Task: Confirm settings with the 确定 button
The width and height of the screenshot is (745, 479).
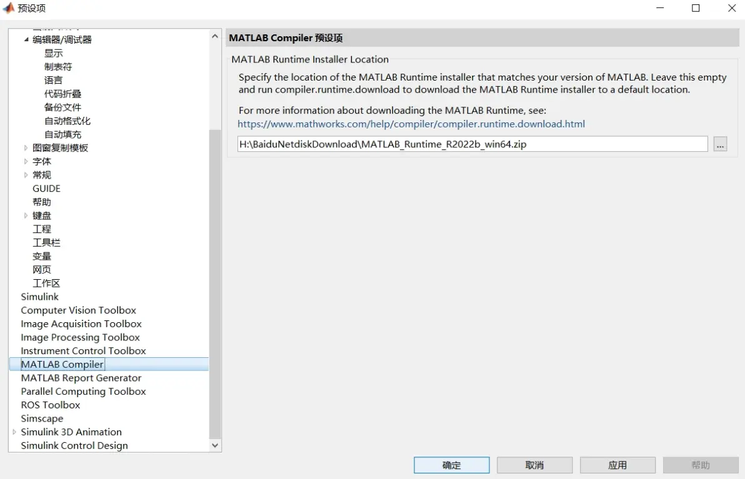Action: pos(452,465)
